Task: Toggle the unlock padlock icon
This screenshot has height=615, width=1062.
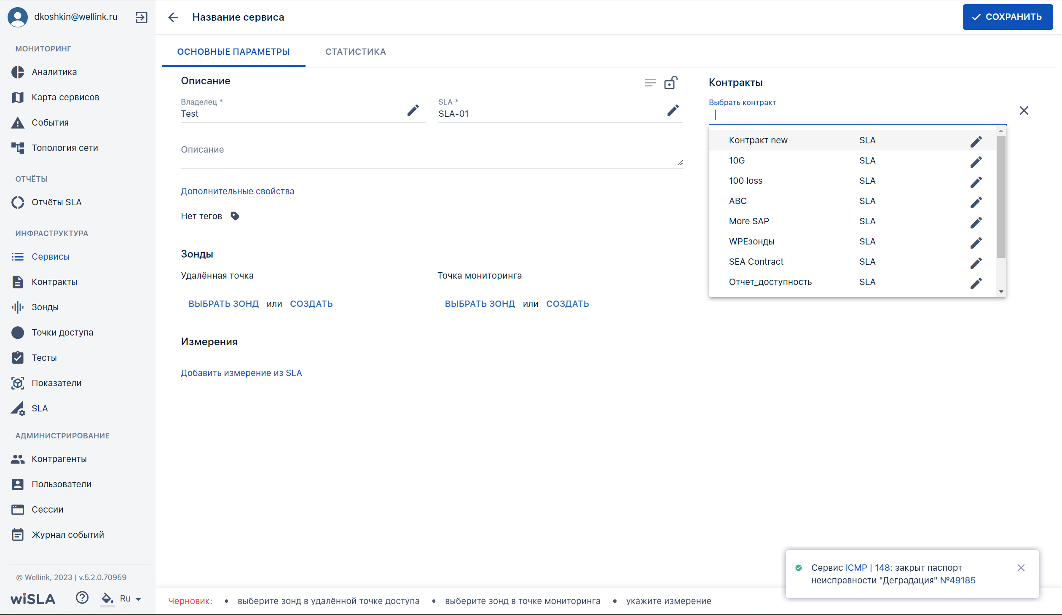Action: point(671,83)
